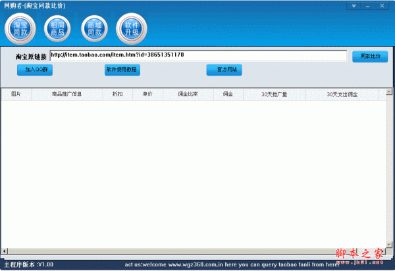The width and height of the screenshot is (395, 271).
Task: Focus the 淘宝原链接 URL input field
Action: pos(198,55)
